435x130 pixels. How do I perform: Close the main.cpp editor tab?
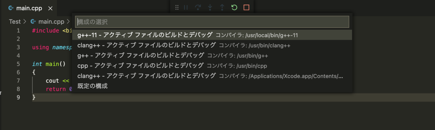50,8
